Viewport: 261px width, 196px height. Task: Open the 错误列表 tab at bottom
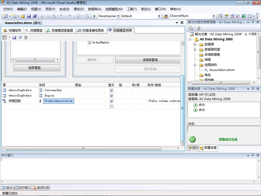[x=41, y=188]
